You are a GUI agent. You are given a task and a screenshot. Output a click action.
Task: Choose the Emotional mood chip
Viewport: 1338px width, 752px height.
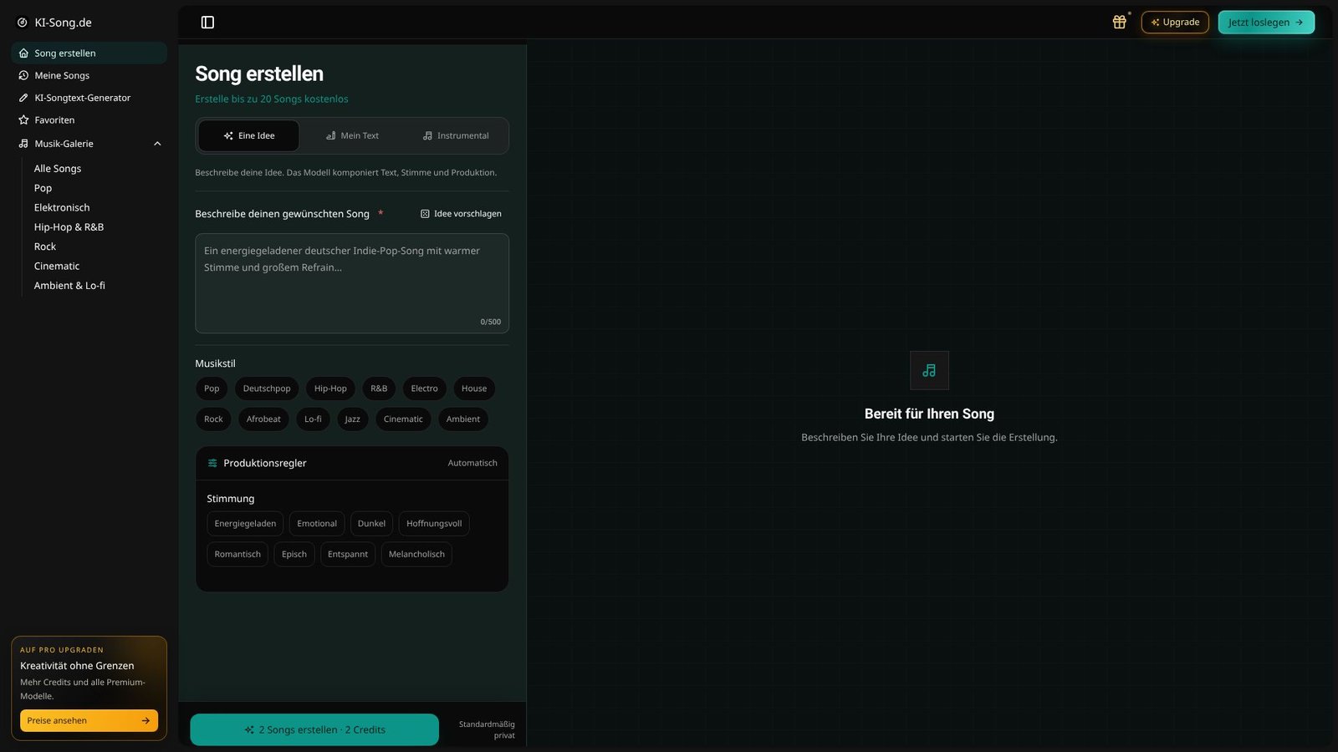(x=317, y=524)
